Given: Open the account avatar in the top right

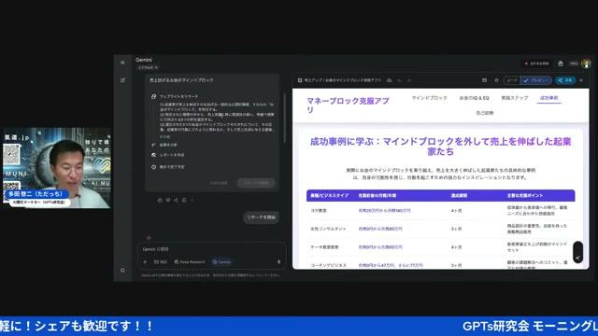Looking at the screenshot, I should tap(587, 63).
